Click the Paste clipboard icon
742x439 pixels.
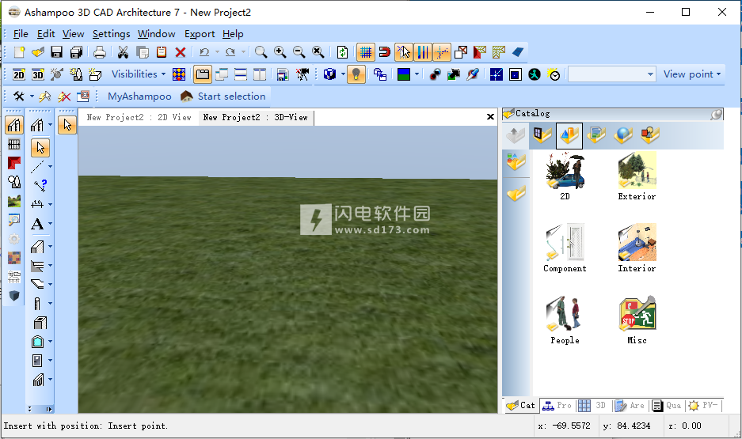point(162,52)
